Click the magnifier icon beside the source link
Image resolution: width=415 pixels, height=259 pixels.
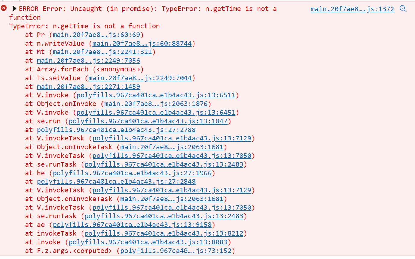pyautogui.click(x=403, y=9)
